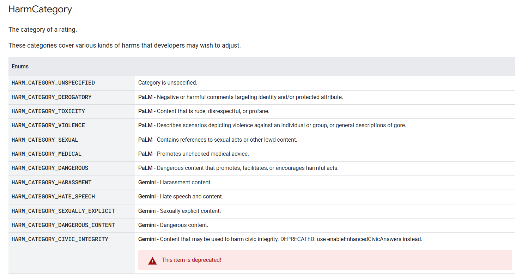
Task: Click the red deprecation warning triangle icon
Action: tap(152, 261)
